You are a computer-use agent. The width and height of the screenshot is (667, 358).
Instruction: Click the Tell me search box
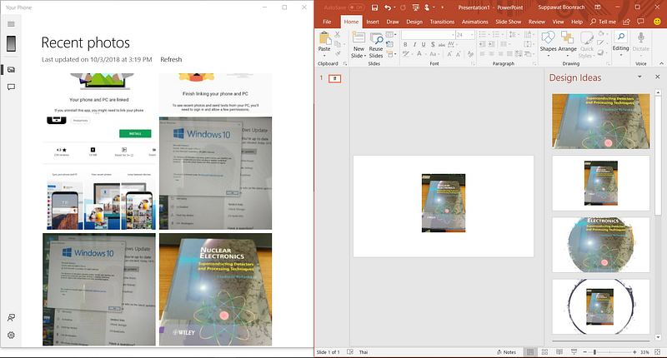pyautogui.click(x=603, y=22)
